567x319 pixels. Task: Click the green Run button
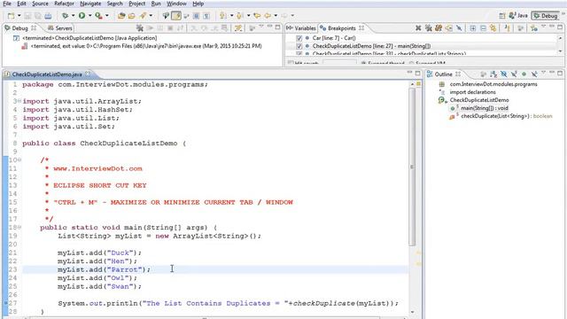pyautogui.click(x=82, y=16)
